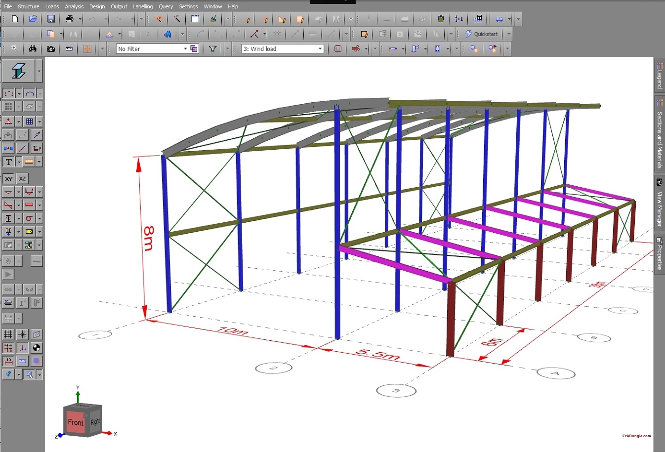Click the zoom magnifier icon
Viewport: 665px width, 452px height.
click(x=15, y=49)
